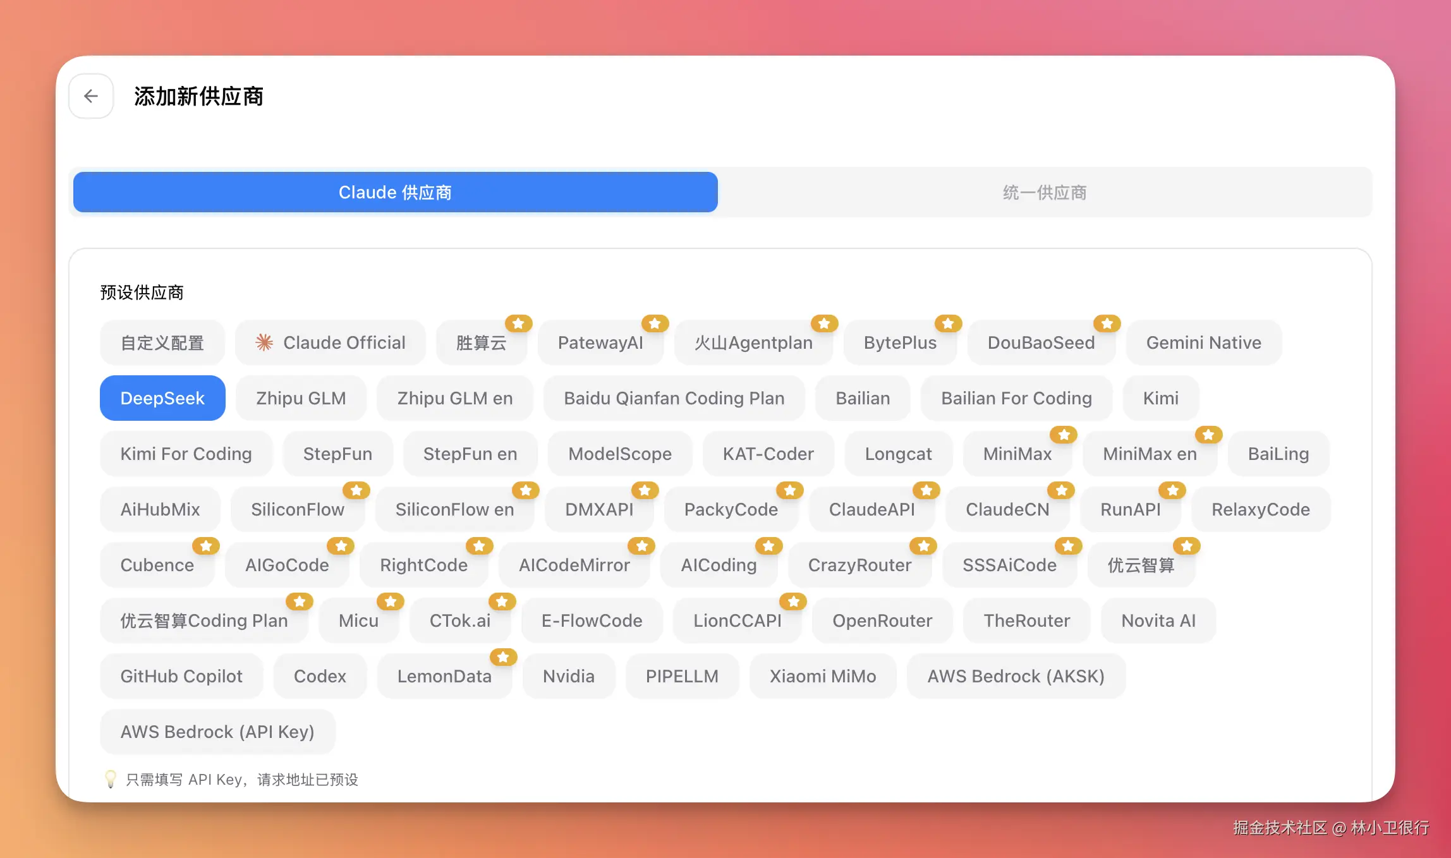The image size is (1451, 858).
Task: Click star badge on RunAPI
Action: tap(1173, 490)
